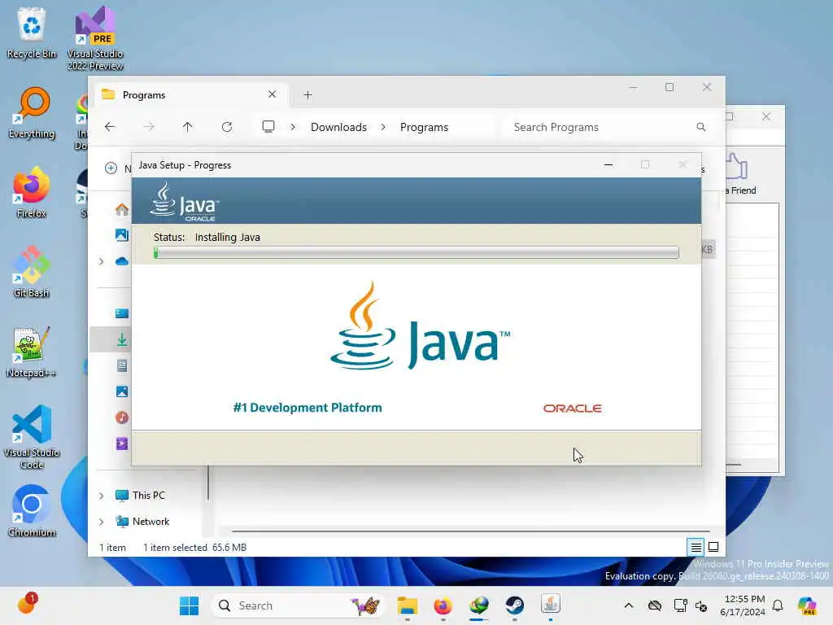Expand the Network tree node
The height and width of the screenshot is (625, 833).
(x=101, y=522)
